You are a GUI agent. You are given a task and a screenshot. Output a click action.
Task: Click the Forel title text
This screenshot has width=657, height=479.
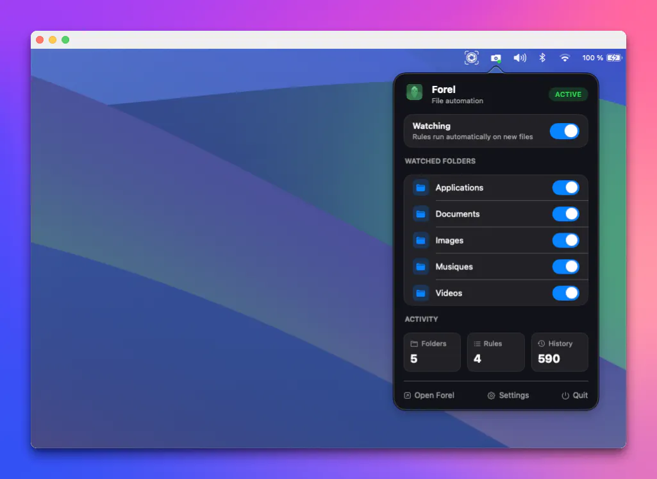pyautogui.click(x=444, y=90)
